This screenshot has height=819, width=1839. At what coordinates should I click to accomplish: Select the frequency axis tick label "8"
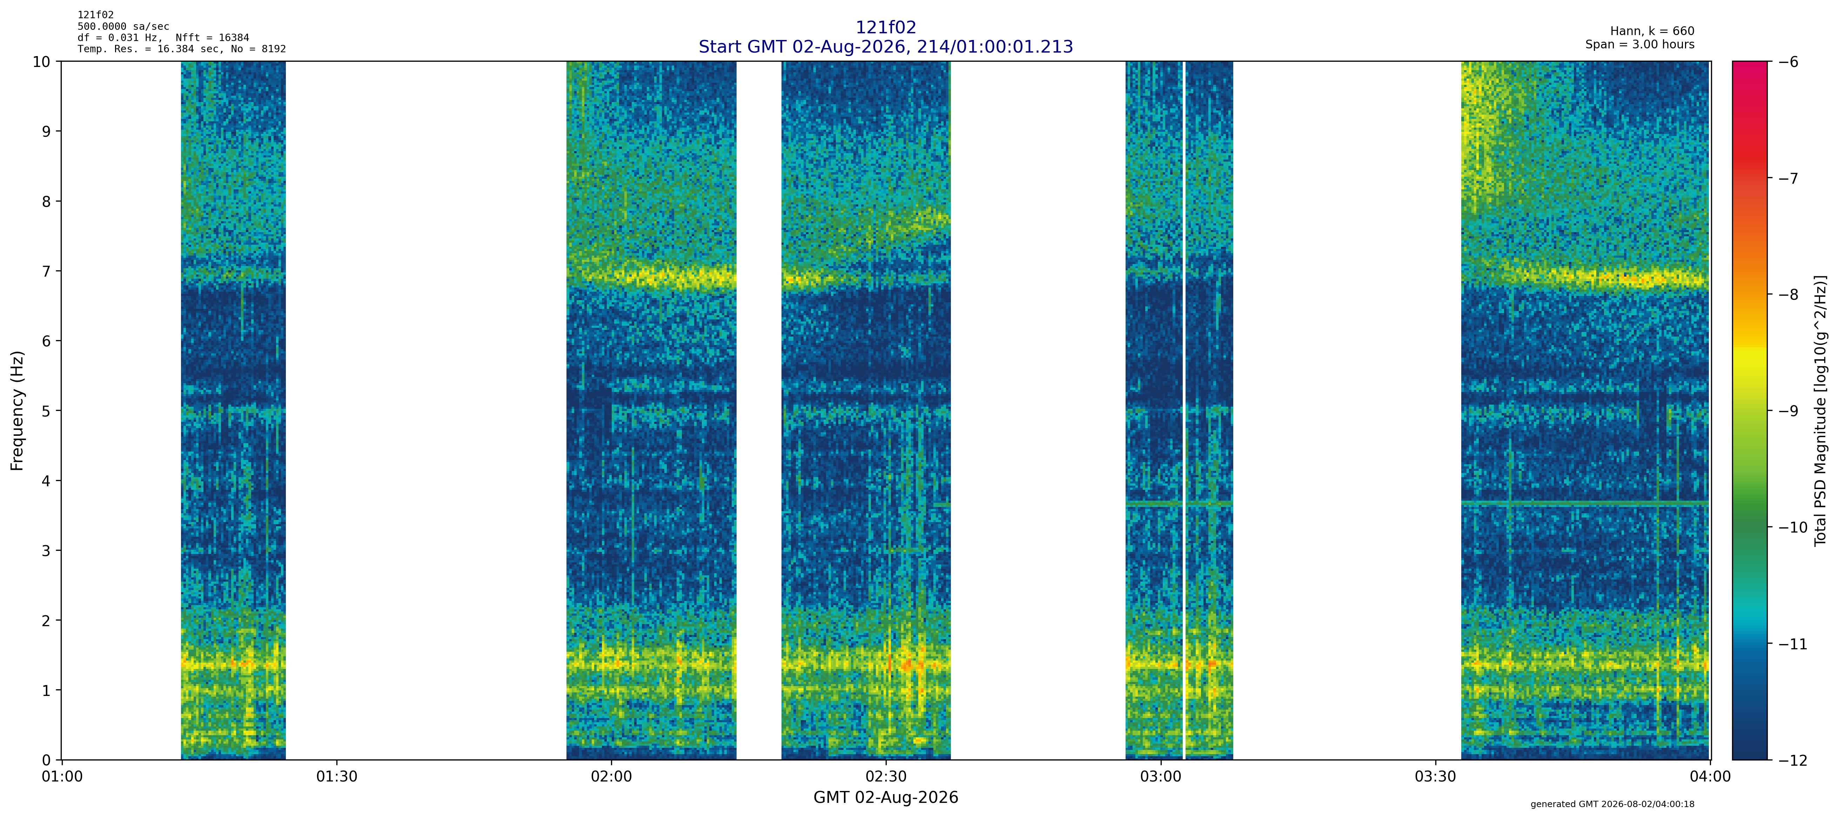tap(46, 202)
